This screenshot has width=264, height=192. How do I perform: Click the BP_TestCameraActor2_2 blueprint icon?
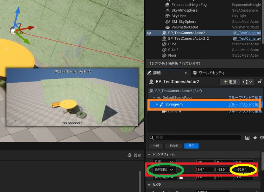pos(164,38)
